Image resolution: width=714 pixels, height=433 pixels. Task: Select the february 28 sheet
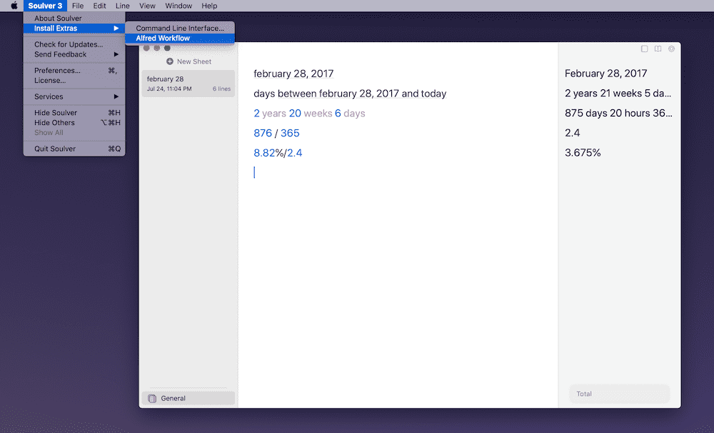pyautogui.click(x=188, y=84)
